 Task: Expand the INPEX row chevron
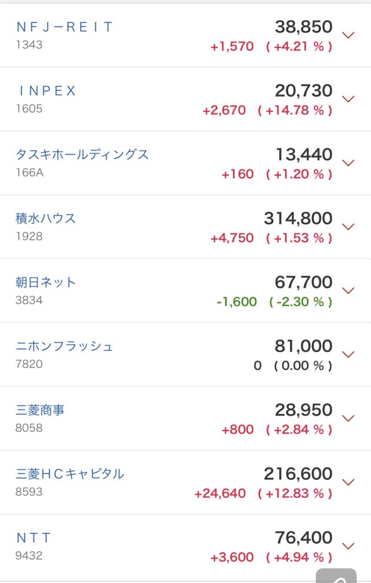pos(348,99)
